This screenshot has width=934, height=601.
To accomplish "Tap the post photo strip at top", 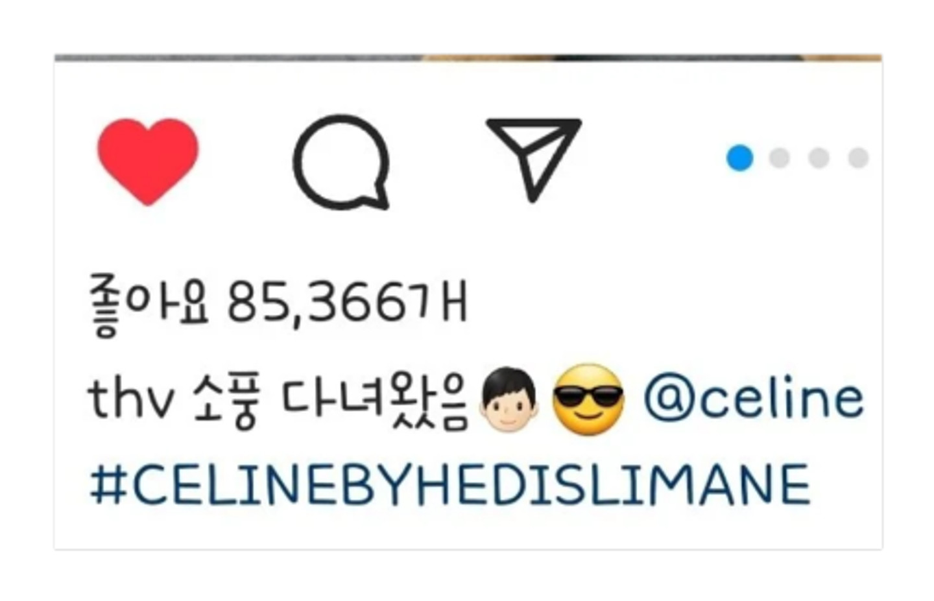I will 468,58.
